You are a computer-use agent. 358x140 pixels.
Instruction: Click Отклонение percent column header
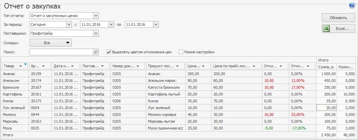point(302,66)
